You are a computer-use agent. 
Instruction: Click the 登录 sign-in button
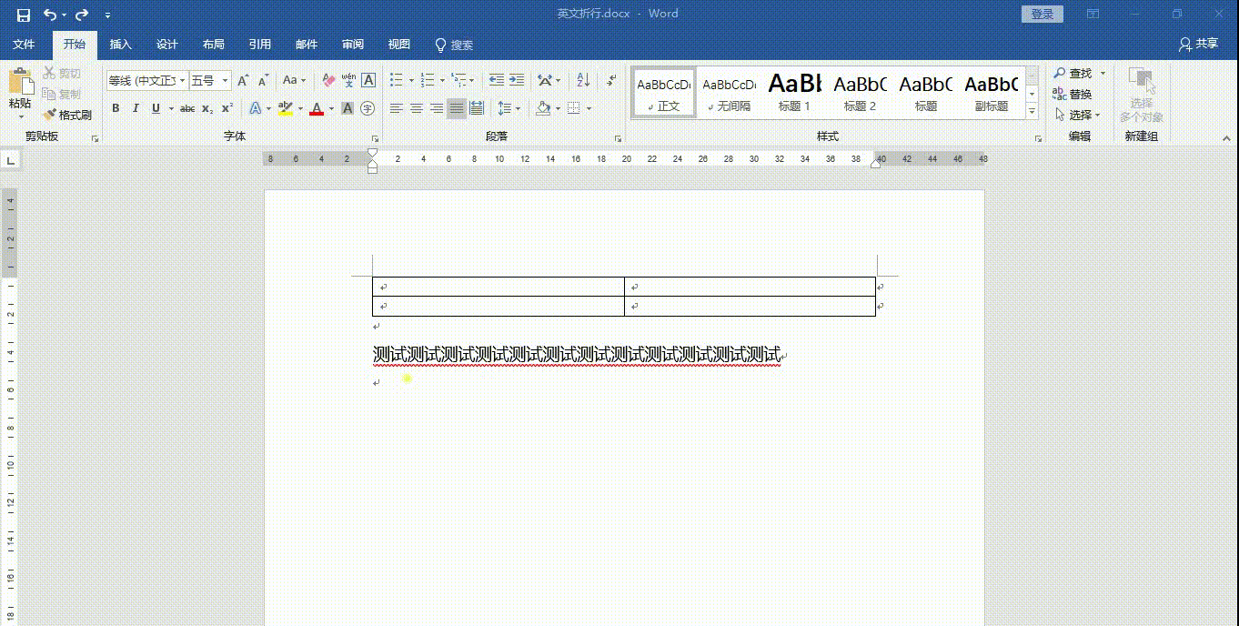[1043, 14]
